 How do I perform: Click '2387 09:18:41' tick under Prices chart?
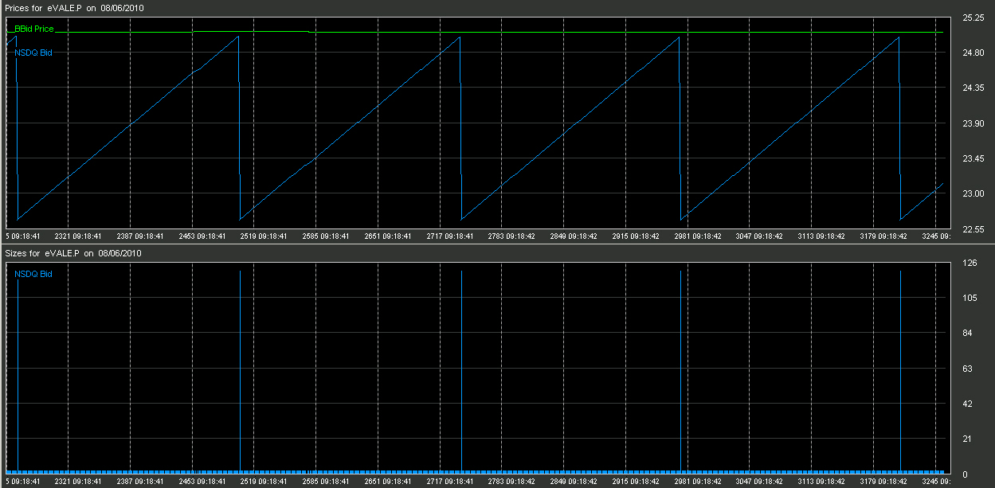141,236
